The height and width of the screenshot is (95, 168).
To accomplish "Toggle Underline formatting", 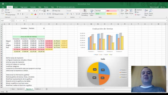I will pos(23,14).
